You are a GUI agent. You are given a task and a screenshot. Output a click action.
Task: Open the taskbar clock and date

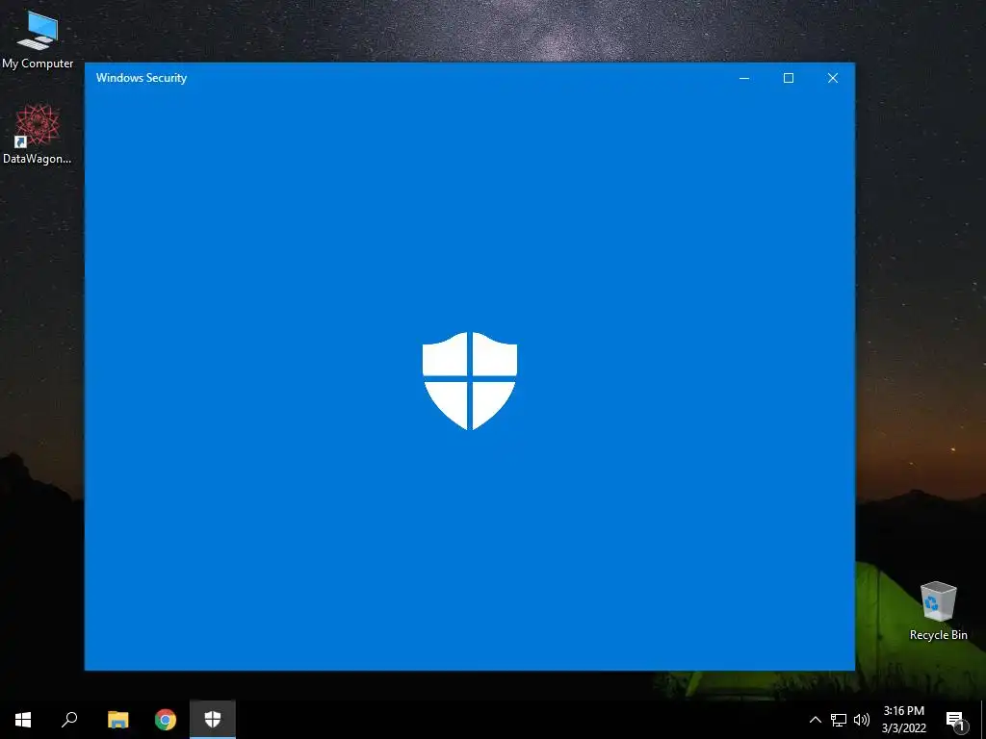pos(903,720)
